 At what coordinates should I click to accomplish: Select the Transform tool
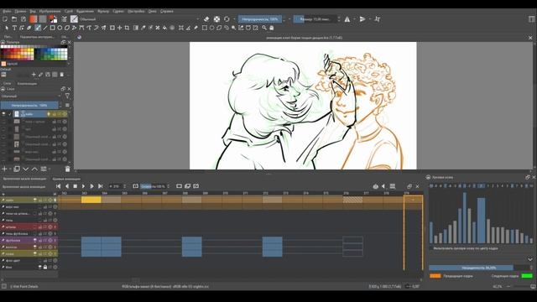point(112,28)
